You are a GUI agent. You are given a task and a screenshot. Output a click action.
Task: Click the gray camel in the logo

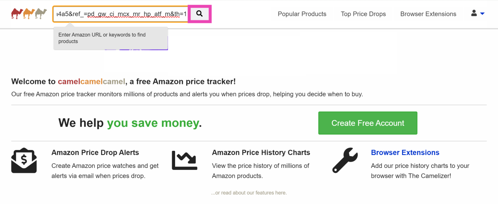[x=41, y=14]
